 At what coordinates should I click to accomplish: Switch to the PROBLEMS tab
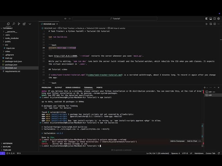[x=46, y=87]
